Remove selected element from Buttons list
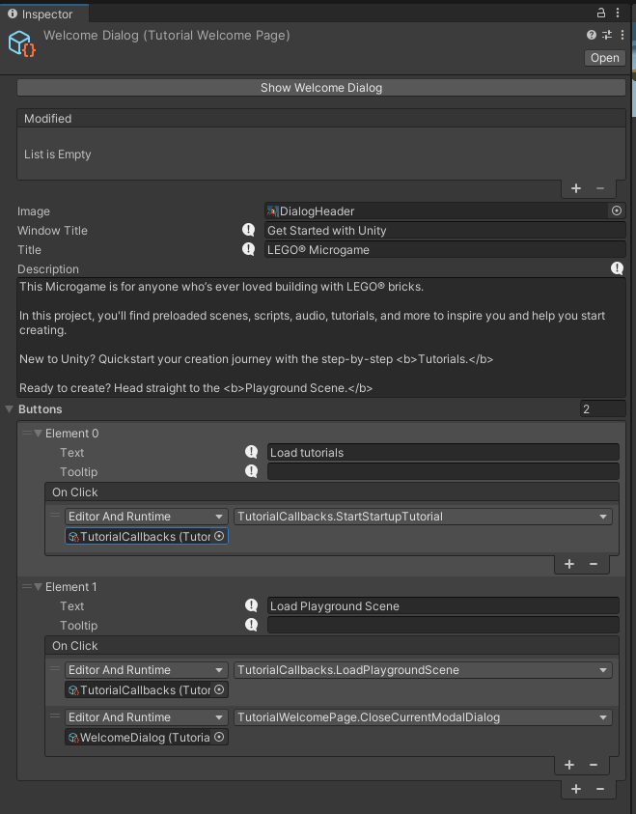 (600, 789)
